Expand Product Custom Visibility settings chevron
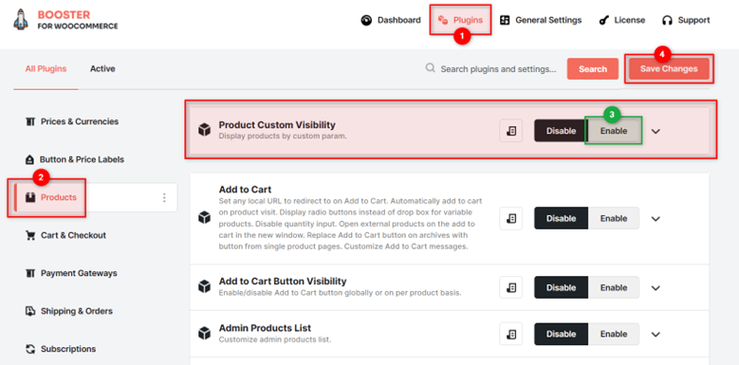The height and width of the screenshot is (365, 739). pos(656,131)
